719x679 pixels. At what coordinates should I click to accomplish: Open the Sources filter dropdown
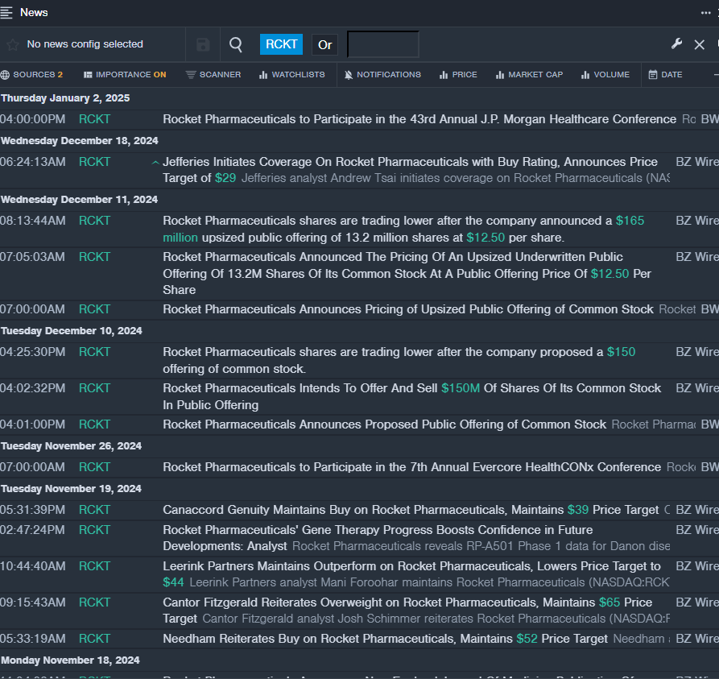click(31, 75)
